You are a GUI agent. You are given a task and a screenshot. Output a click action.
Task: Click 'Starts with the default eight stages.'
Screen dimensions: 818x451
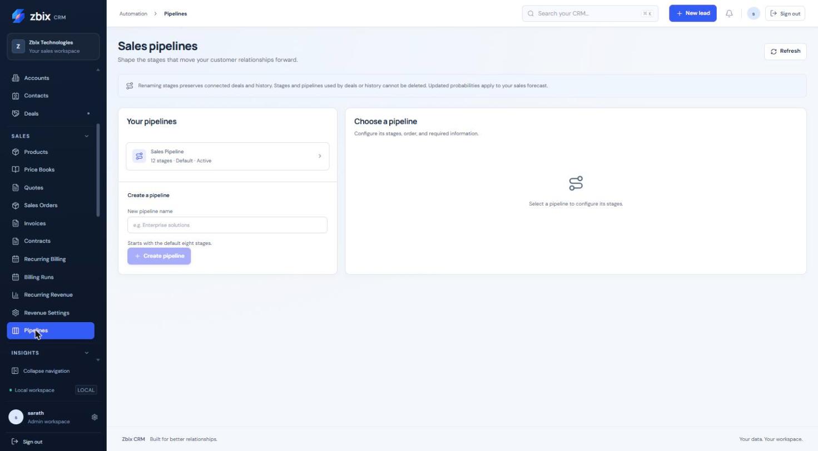(170, 243)
